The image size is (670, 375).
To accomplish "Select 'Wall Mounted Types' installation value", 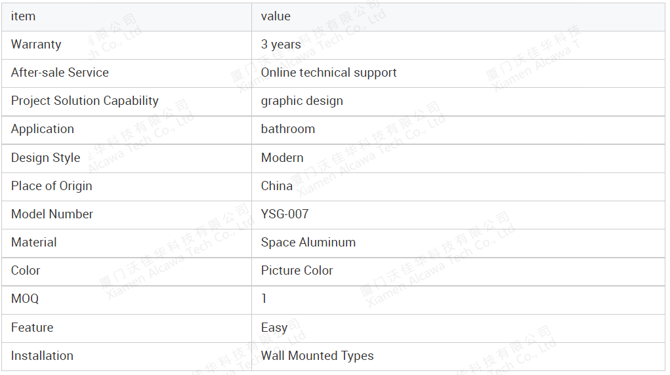I will (x=317, y=356).
